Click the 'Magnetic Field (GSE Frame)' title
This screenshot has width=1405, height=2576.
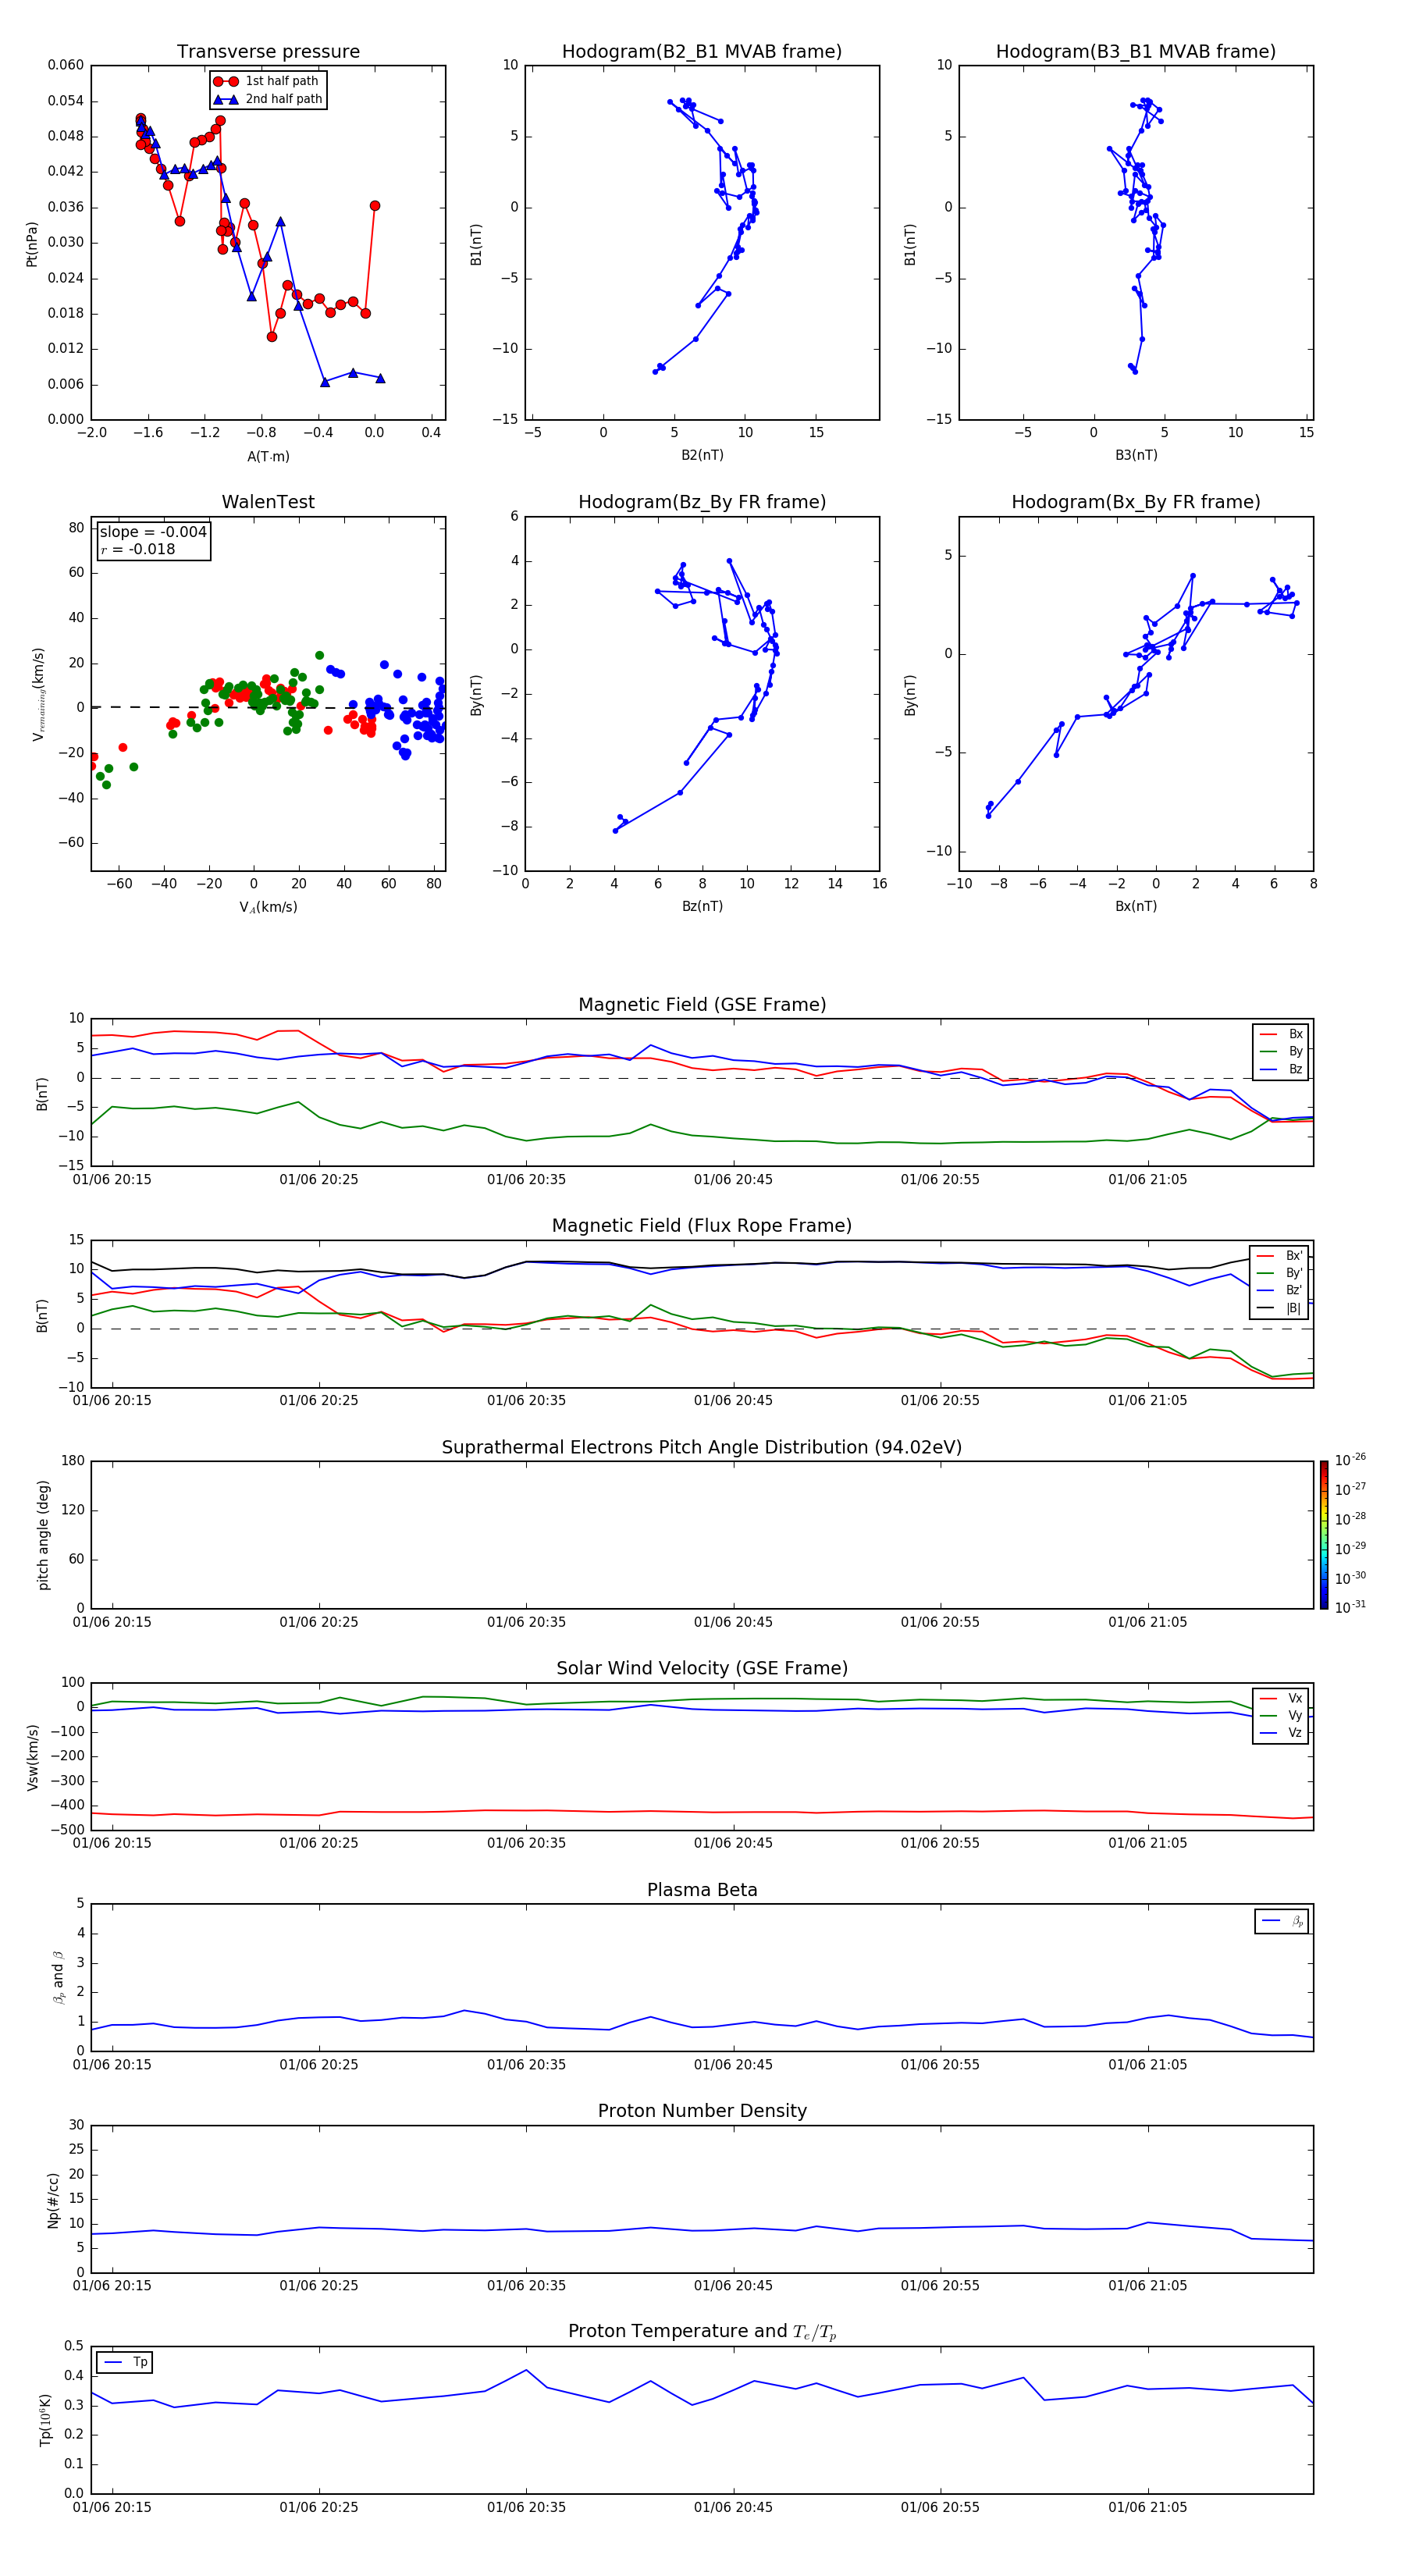[702, 1005]
